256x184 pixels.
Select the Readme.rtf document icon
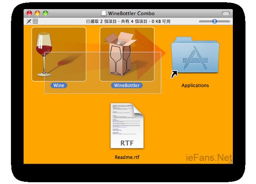click(127, 126)
